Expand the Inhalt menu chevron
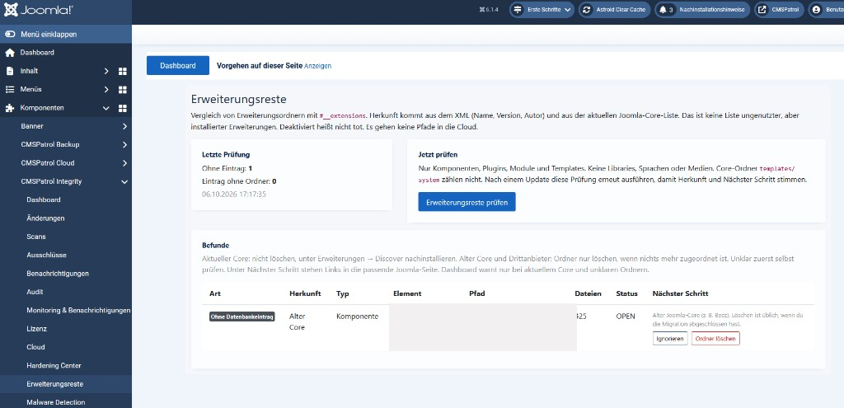 click(106, 71)
